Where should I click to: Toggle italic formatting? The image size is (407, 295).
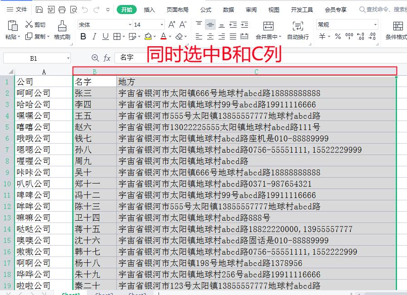(94, 36)
